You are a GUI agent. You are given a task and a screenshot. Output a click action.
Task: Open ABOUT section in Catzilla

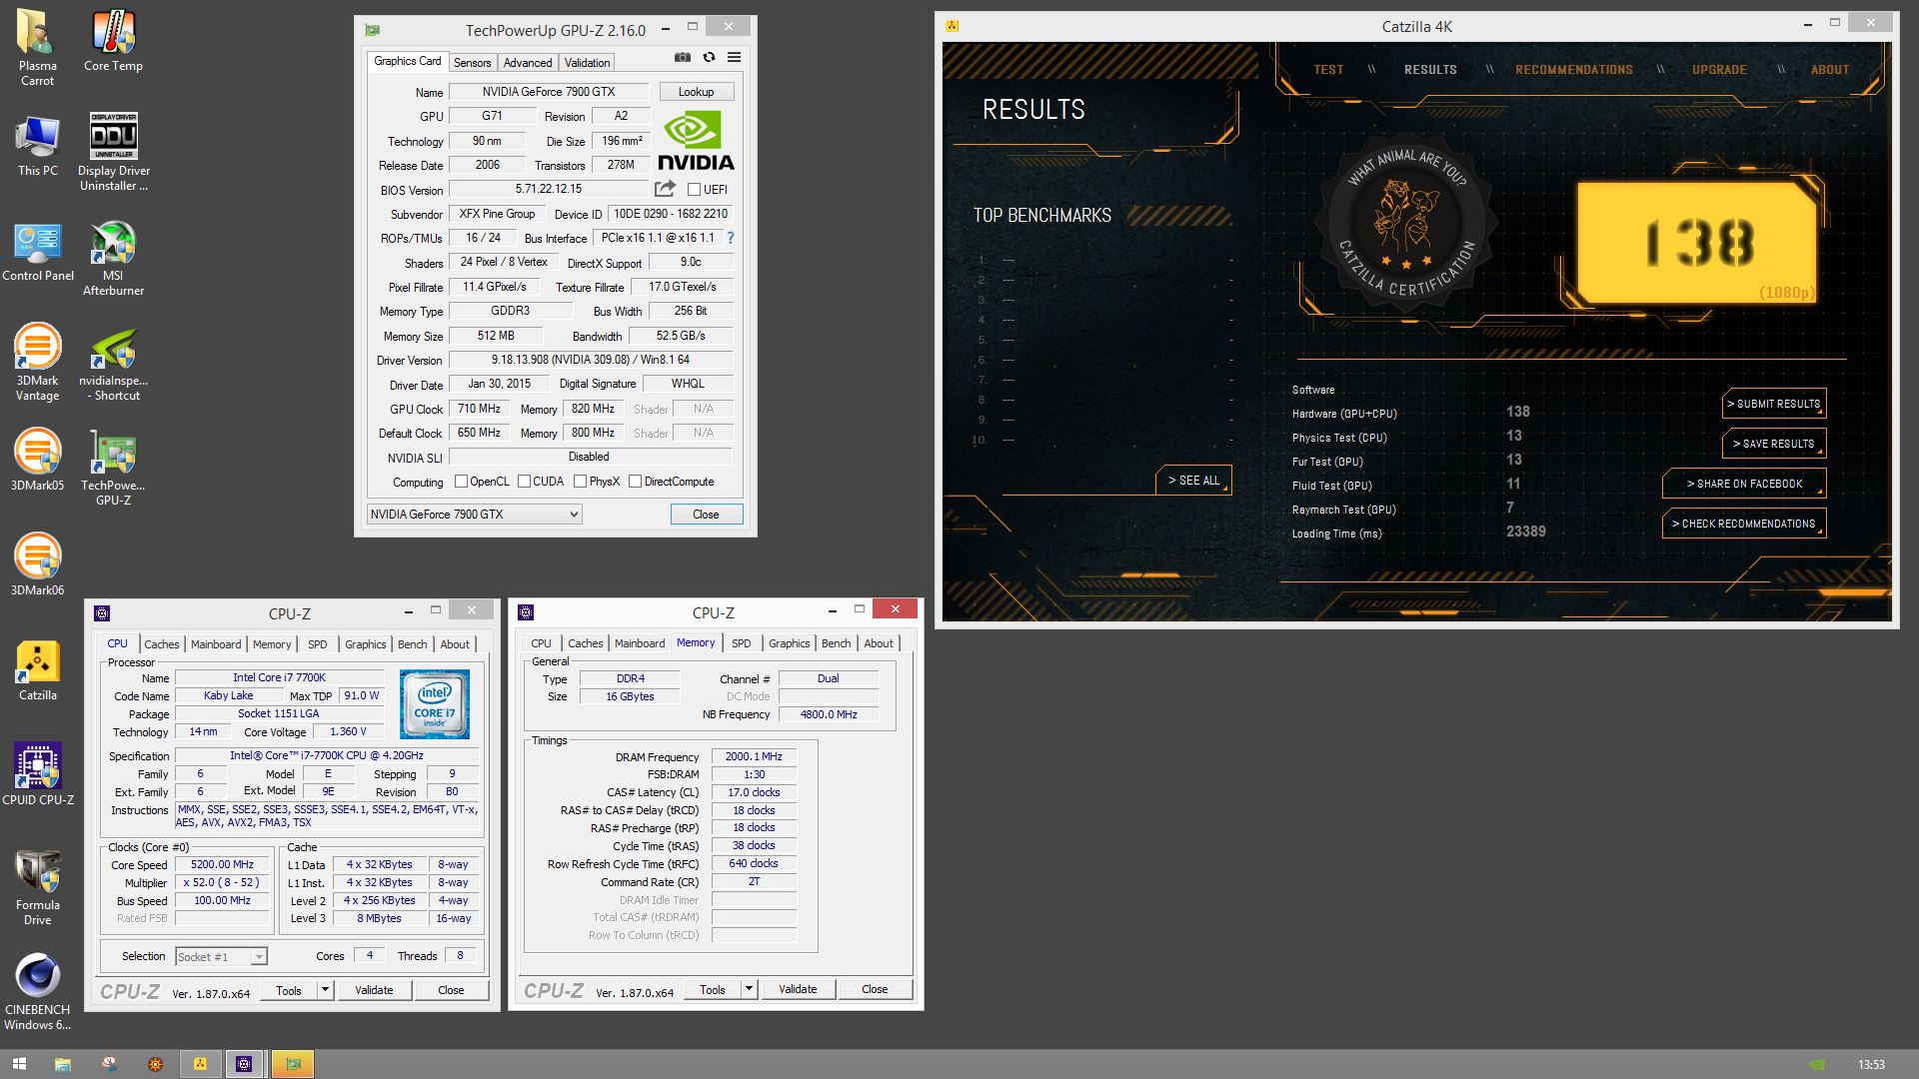coord(1829,69)
